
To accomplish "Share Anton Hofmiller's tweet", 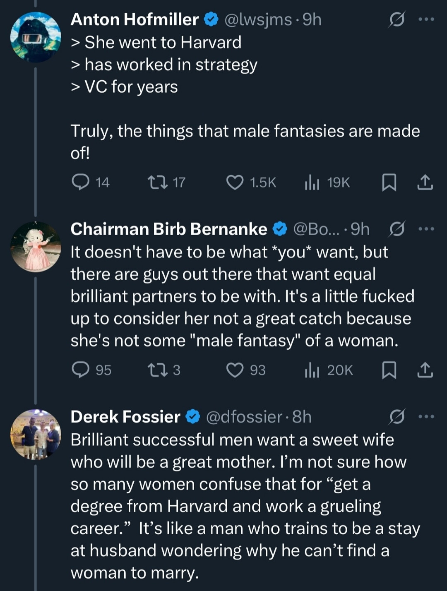I will click(x=425, y=183).
